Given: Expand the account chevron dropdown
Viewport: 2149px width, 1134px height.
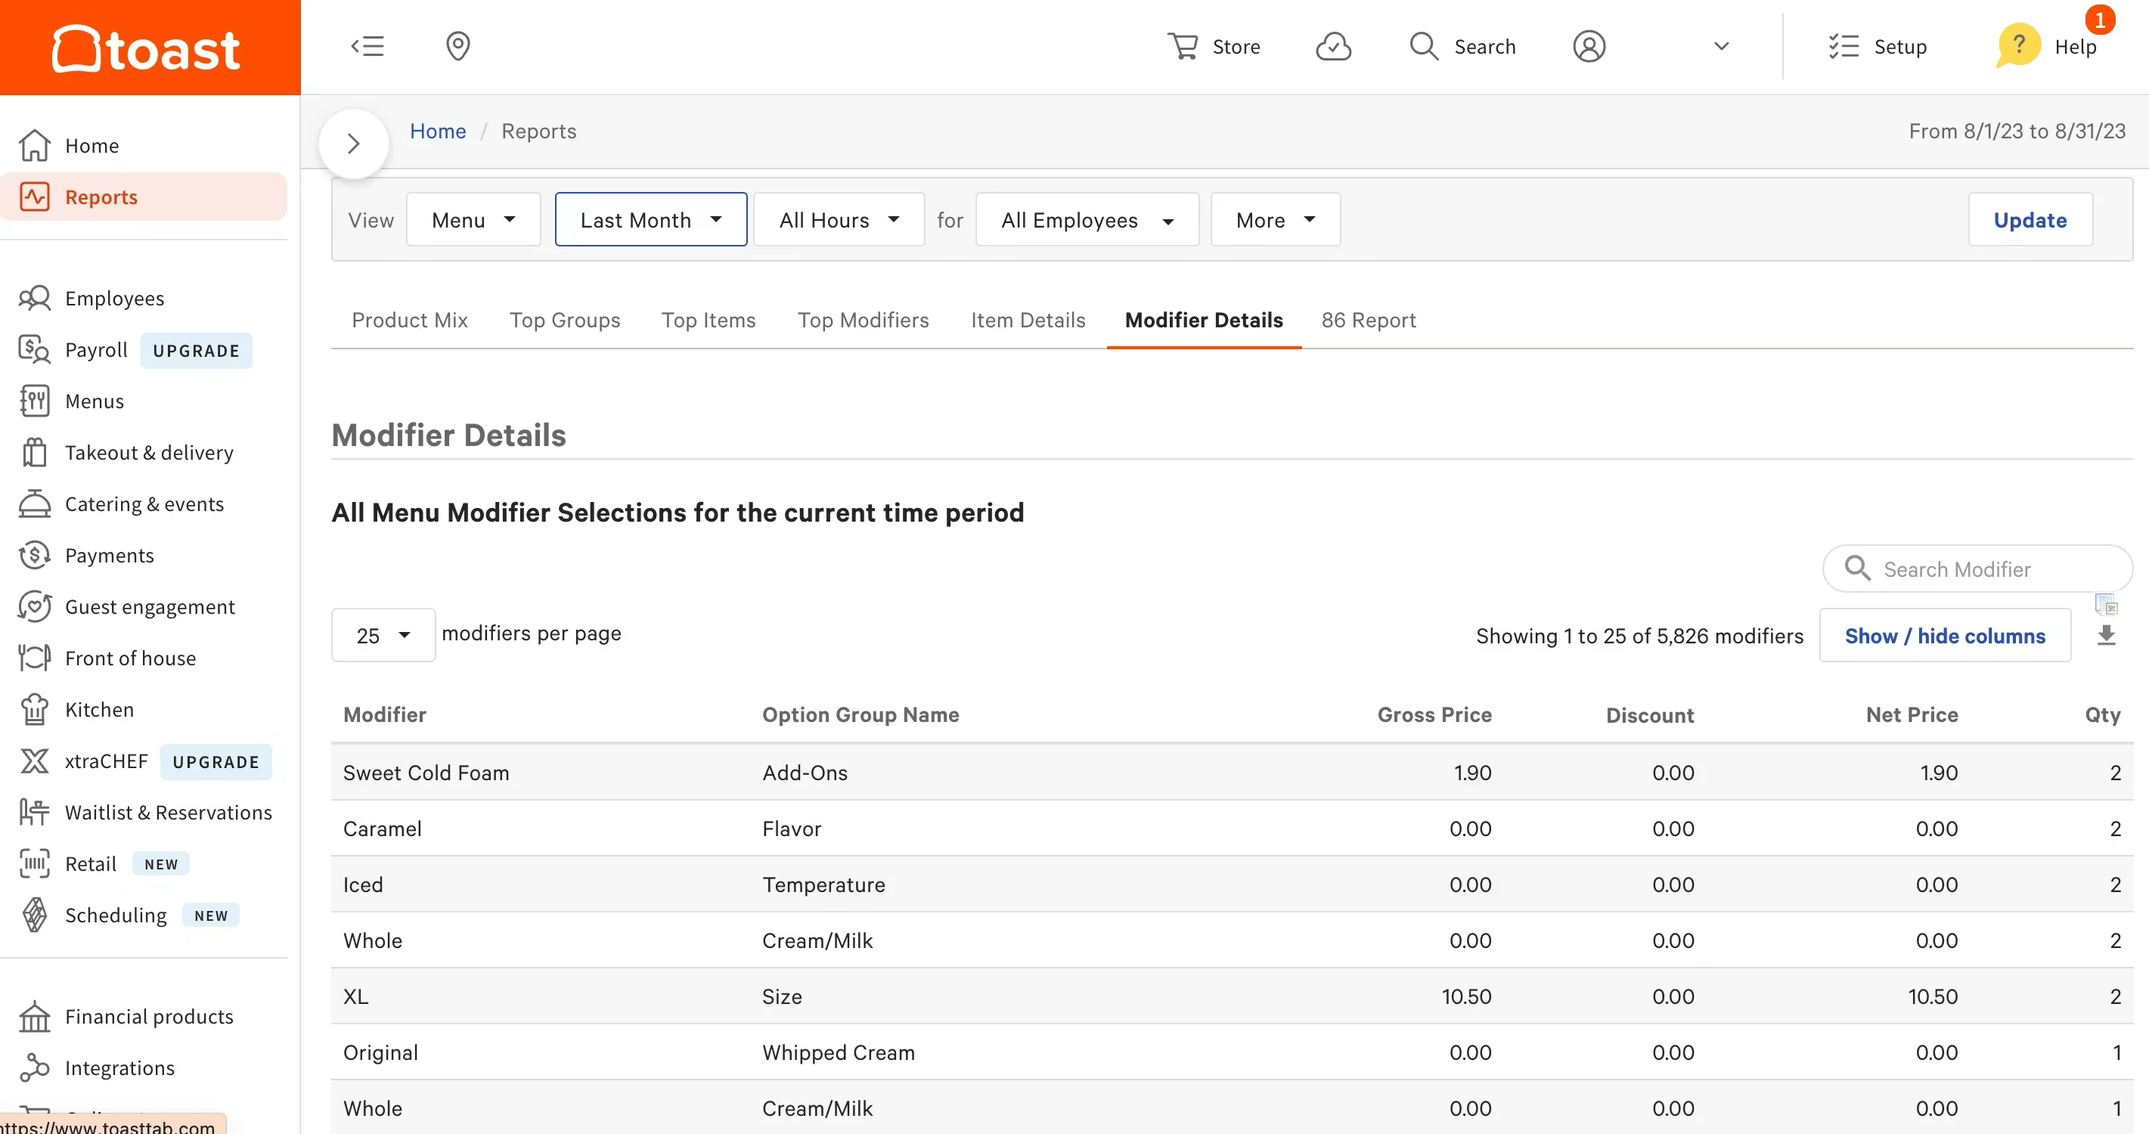Looking at the screenshot, I should coord(1721,46).
